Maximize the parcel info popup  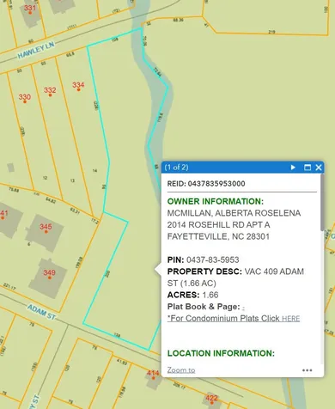(308, 168)
